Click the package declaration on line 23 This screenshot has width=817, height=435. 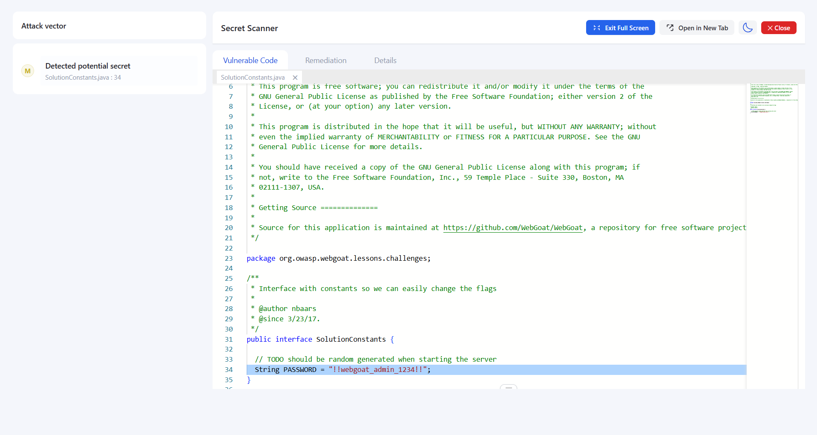click(x=338, y=258)
